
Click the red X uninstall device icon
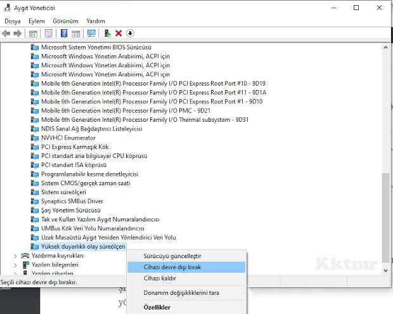pos(119,33)
